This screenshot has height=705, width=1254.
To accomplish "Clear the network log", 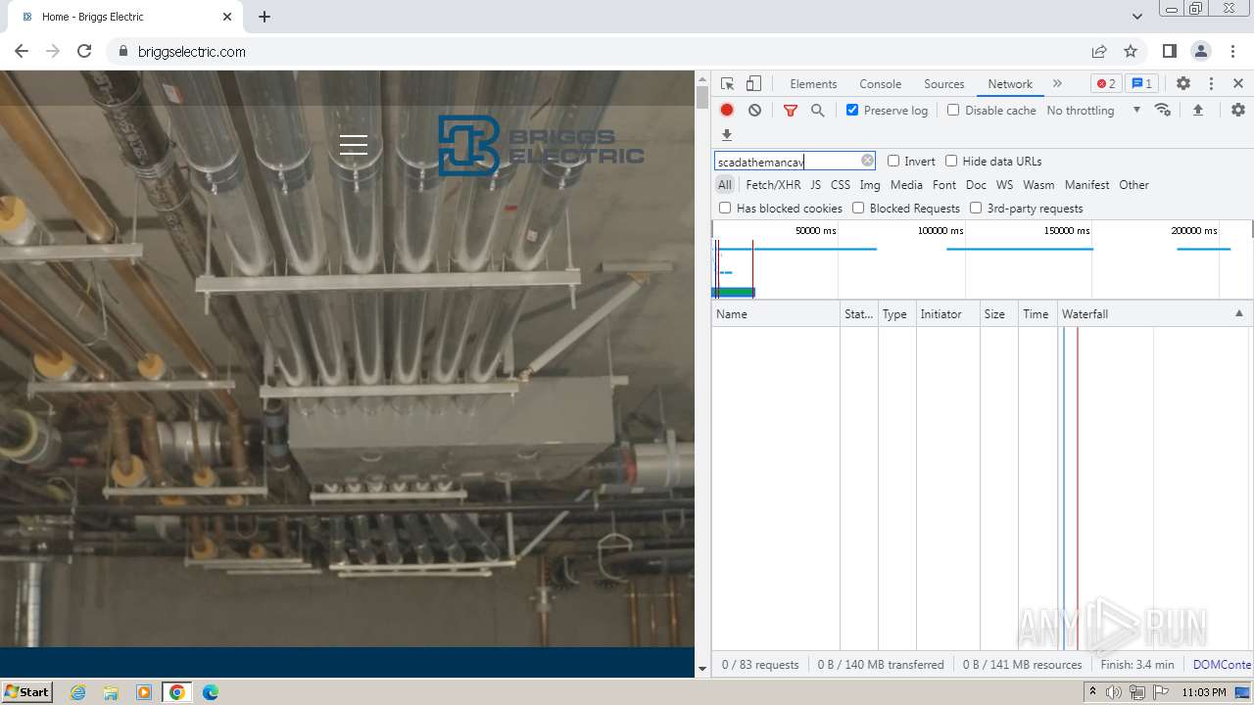I will click(754, 111).
